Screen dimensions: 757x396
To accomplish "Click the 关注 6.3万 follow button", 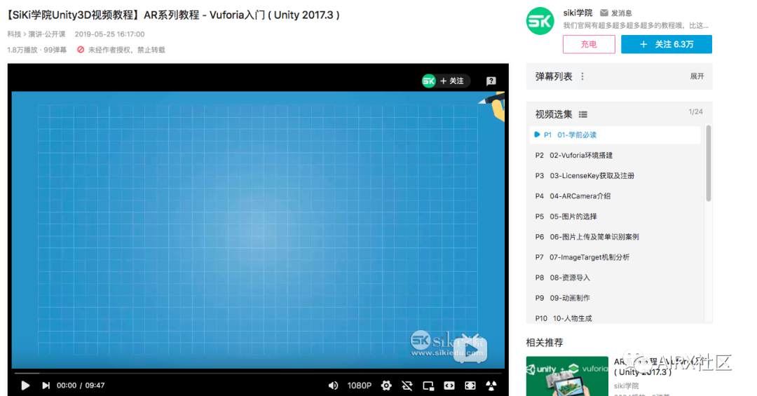I will click(x=667, y=44).
